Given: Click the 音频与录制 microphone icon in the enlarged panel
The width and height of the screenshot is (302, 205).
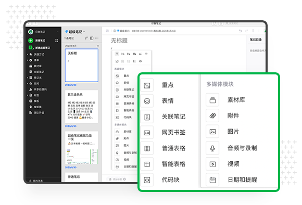Looking at the screenshot, I should 212,148.
